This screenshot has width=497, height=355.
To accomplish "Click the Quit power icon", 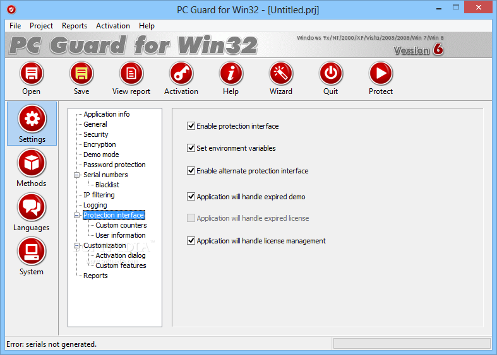I will pyautogui.click(x=330, y=74).
